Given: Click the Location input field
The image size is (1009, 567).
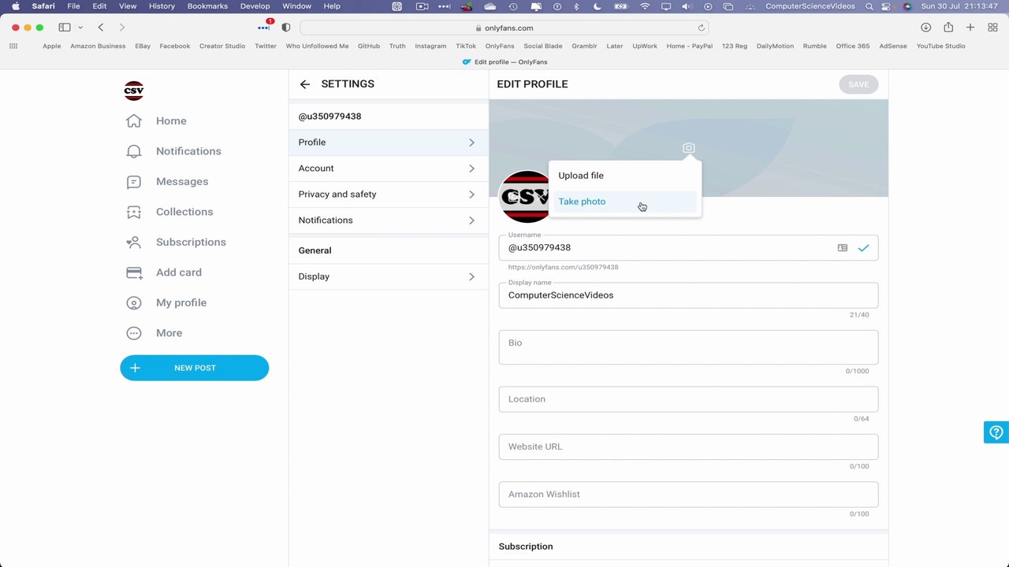Looking at the screenshot, I should (688, 399).
